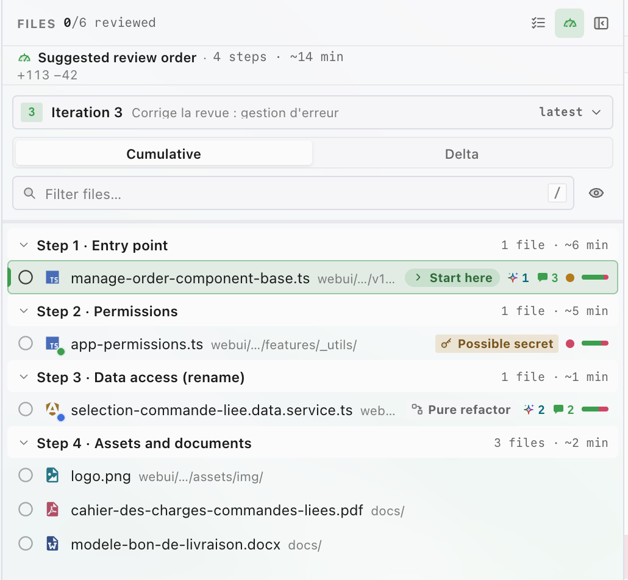Click the key icon in the Possible secret badge
This screenshot has width=628, height=580.
(446, 344)
